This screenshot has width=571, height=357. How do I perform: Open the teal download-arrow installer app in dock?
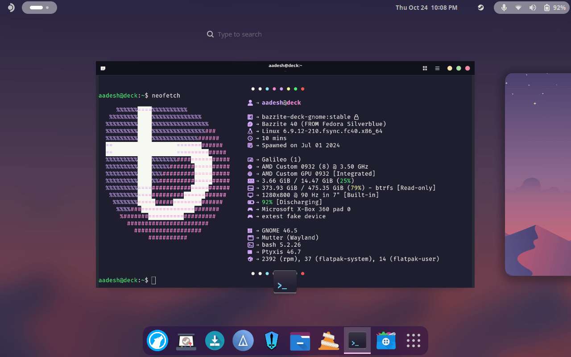coord(215,340)
